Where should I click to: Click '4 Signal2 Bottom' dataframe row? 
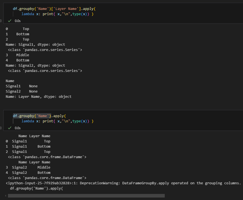point(28,173)
